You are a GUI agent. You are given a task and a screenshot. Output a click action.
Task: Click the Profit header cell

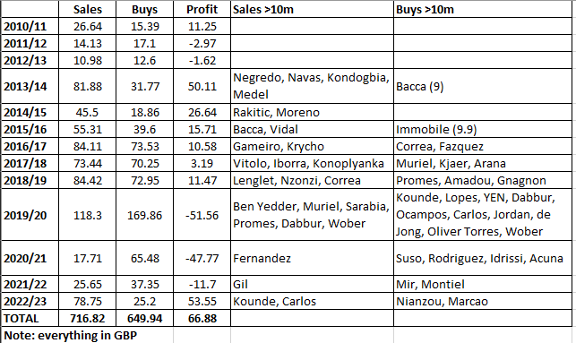click(x=202, y=10)
